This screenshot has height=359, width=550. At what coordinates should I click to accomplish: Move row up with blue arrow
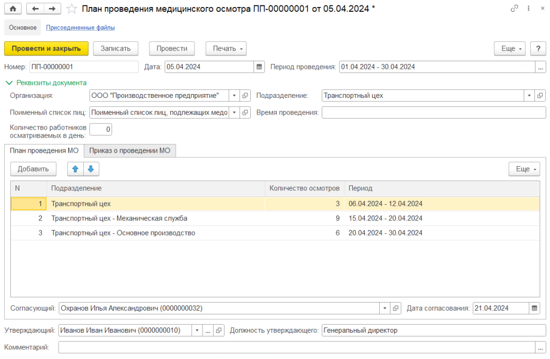[x=75, y=169]
